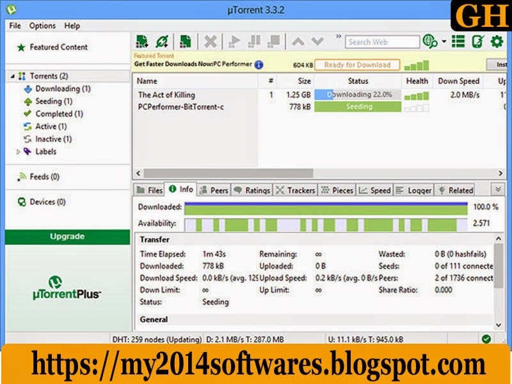Screen dimensions: 512x384
Task: Click the featured torrent info icon
Action: (x=259, y=65)
